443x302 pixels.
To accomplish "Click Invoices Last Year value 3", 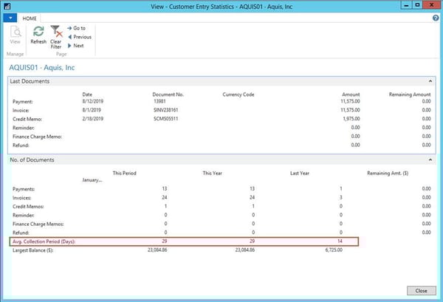I will pos(340,197).
